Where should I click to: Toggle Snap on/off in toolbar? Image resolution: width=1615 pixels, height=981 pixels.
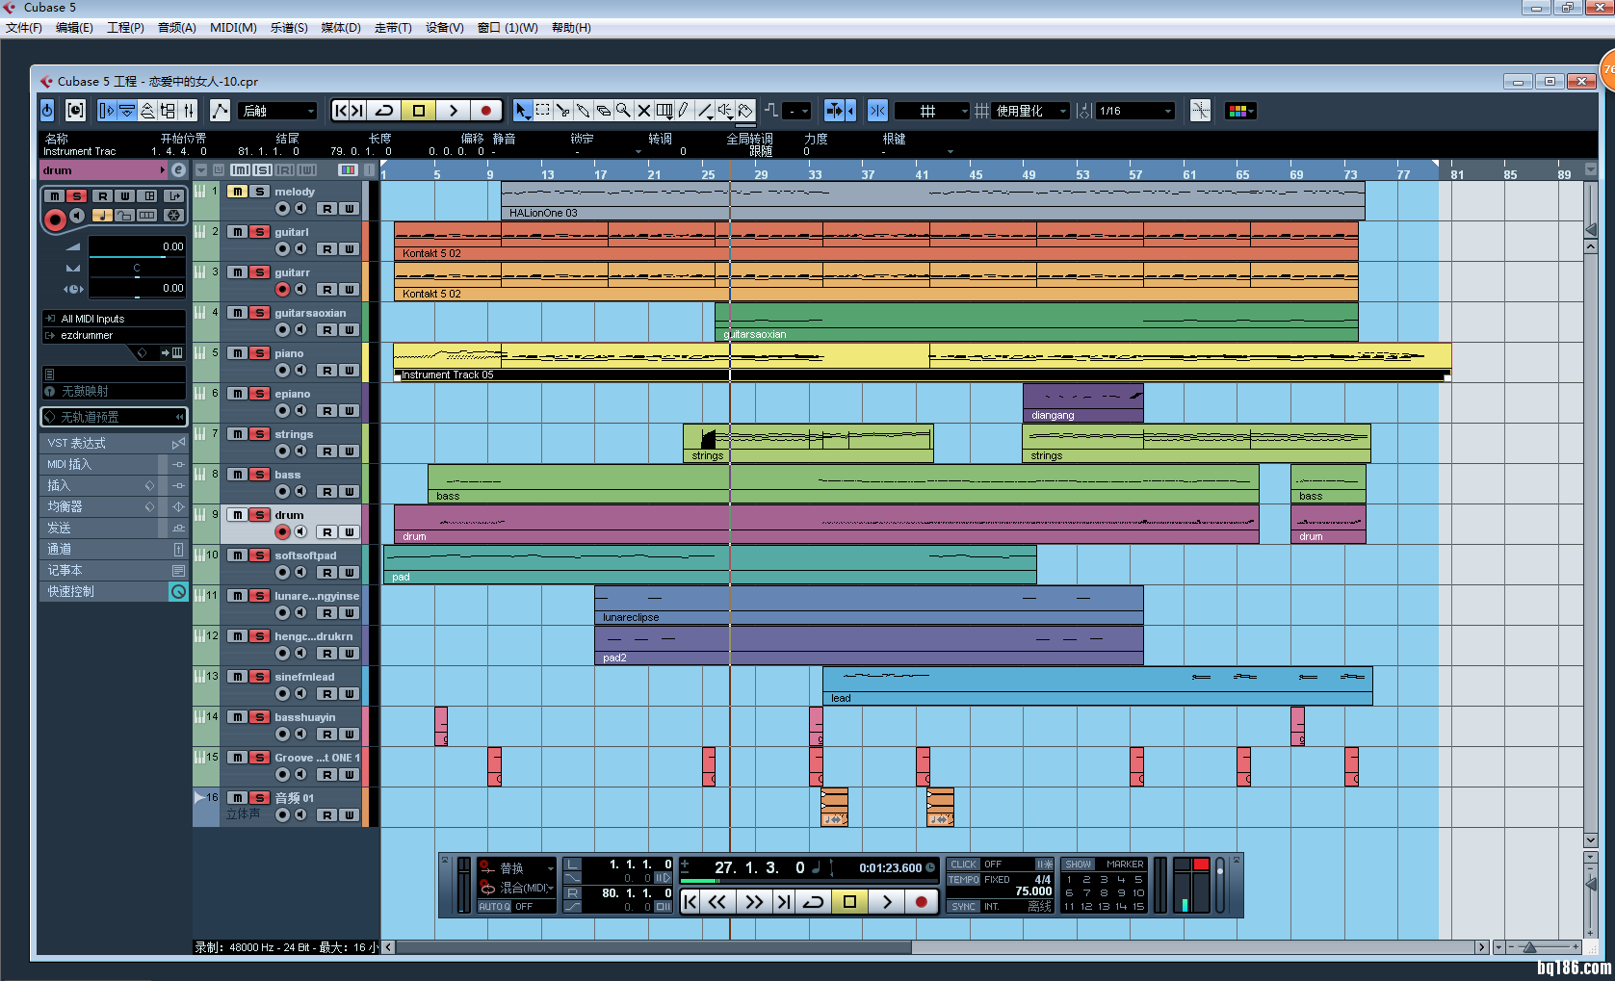pyautogui.click(x=877, y=111)
